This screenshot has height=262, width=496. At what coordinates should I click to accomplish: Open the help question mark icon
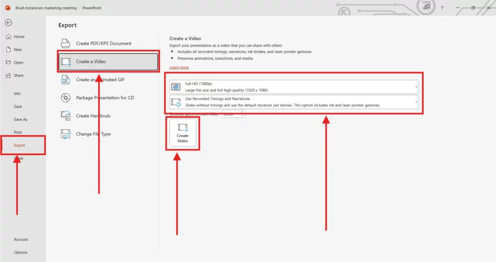click(442, 8)
